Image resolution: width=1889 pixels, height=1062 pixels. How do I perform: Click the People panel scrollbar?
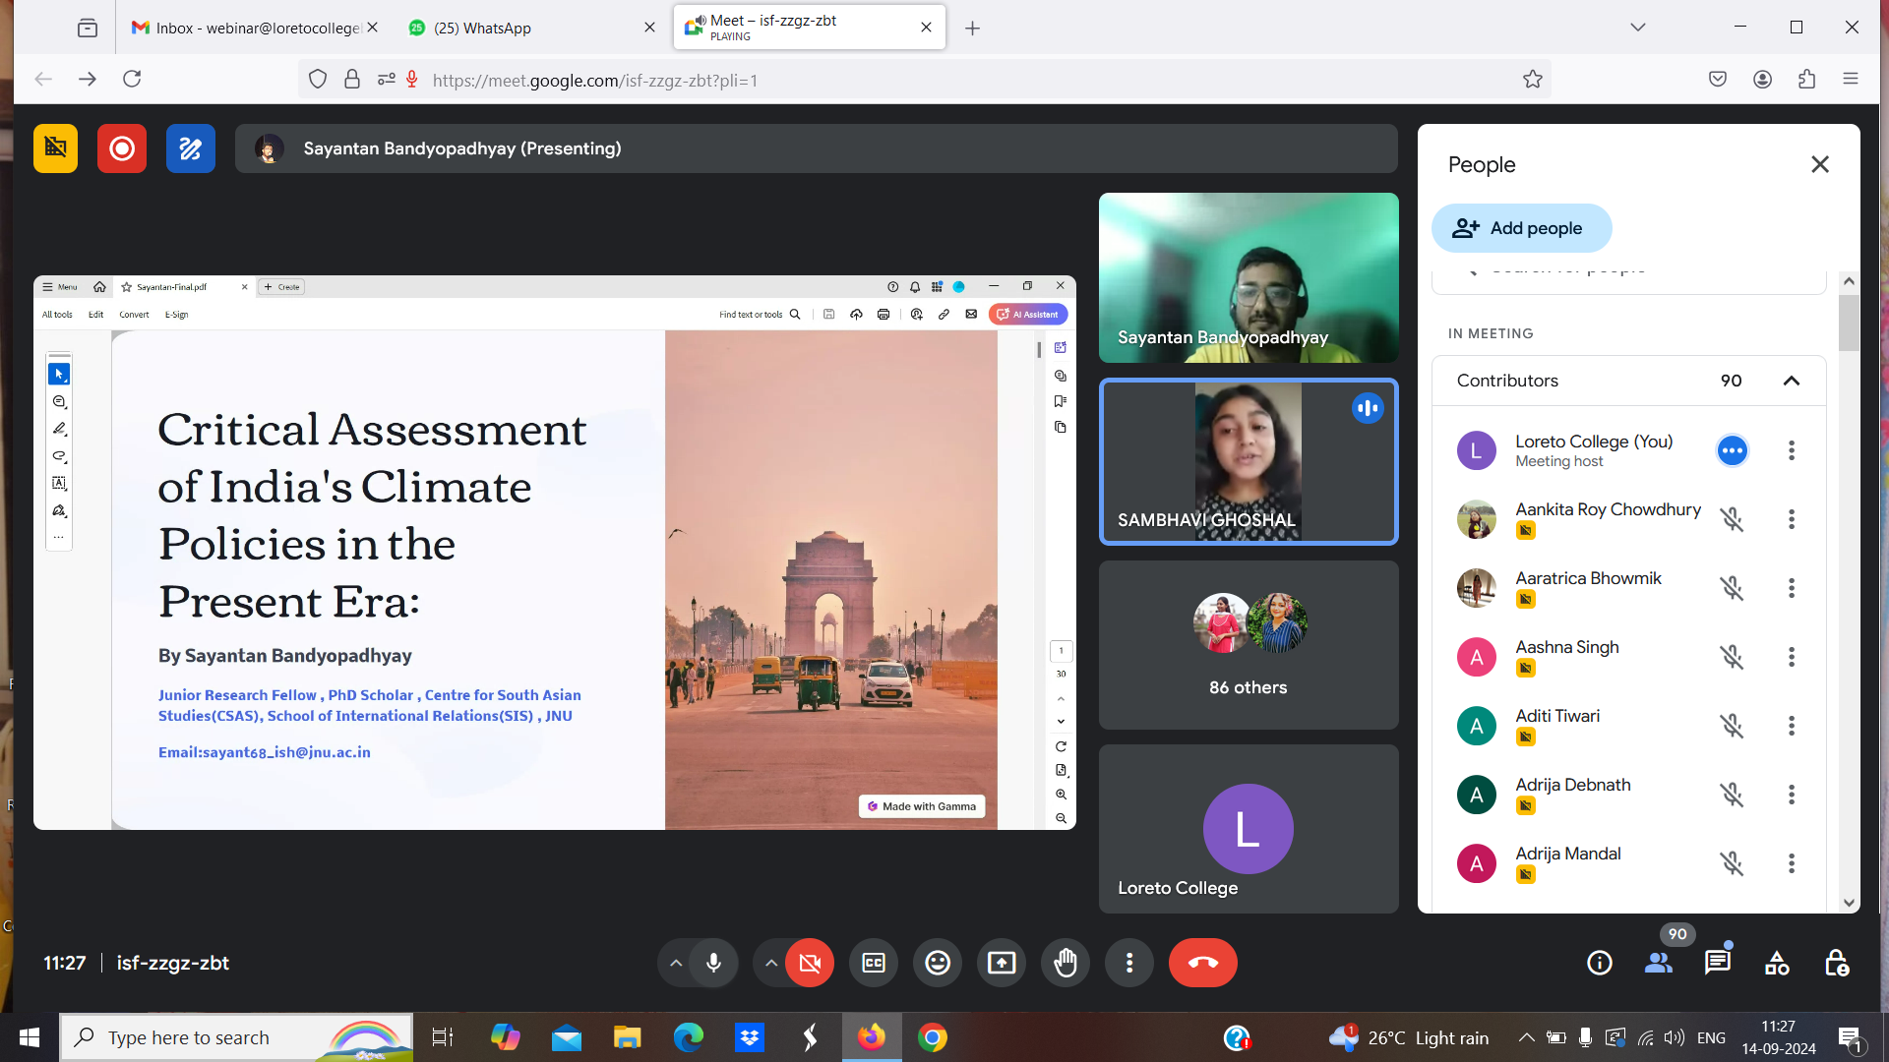1849,323
